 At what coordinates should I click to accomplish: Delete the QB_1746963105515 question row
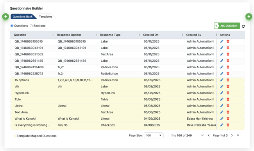[x=228, y=41]
